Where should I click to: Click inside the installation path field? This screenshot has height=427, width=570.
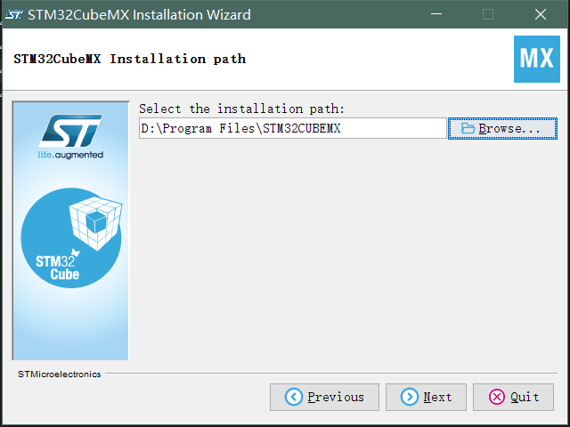[x=293, y=128]
